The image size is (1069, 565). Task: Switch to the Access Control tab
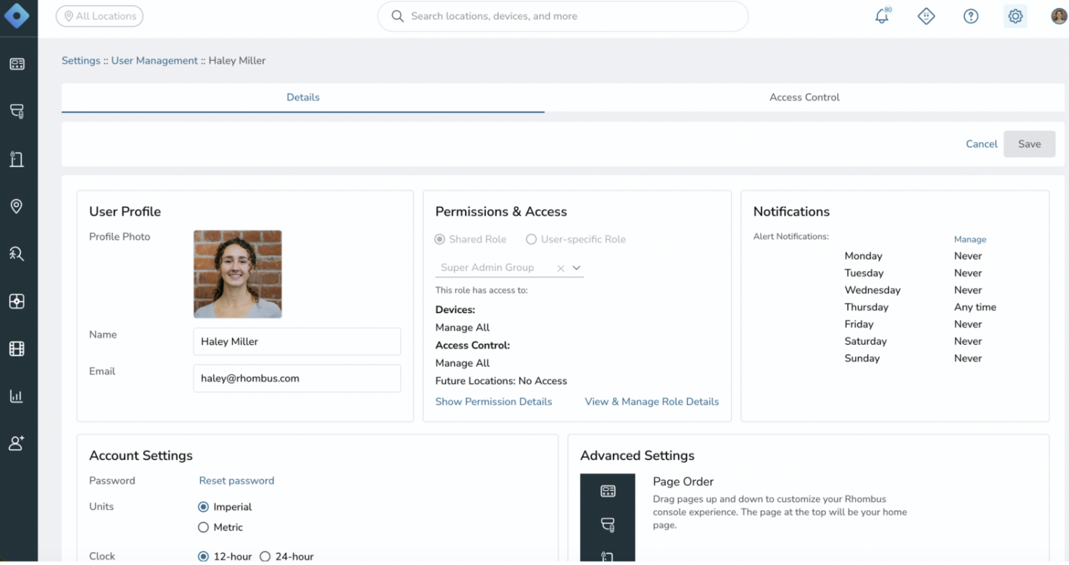[x=804, y=96]
